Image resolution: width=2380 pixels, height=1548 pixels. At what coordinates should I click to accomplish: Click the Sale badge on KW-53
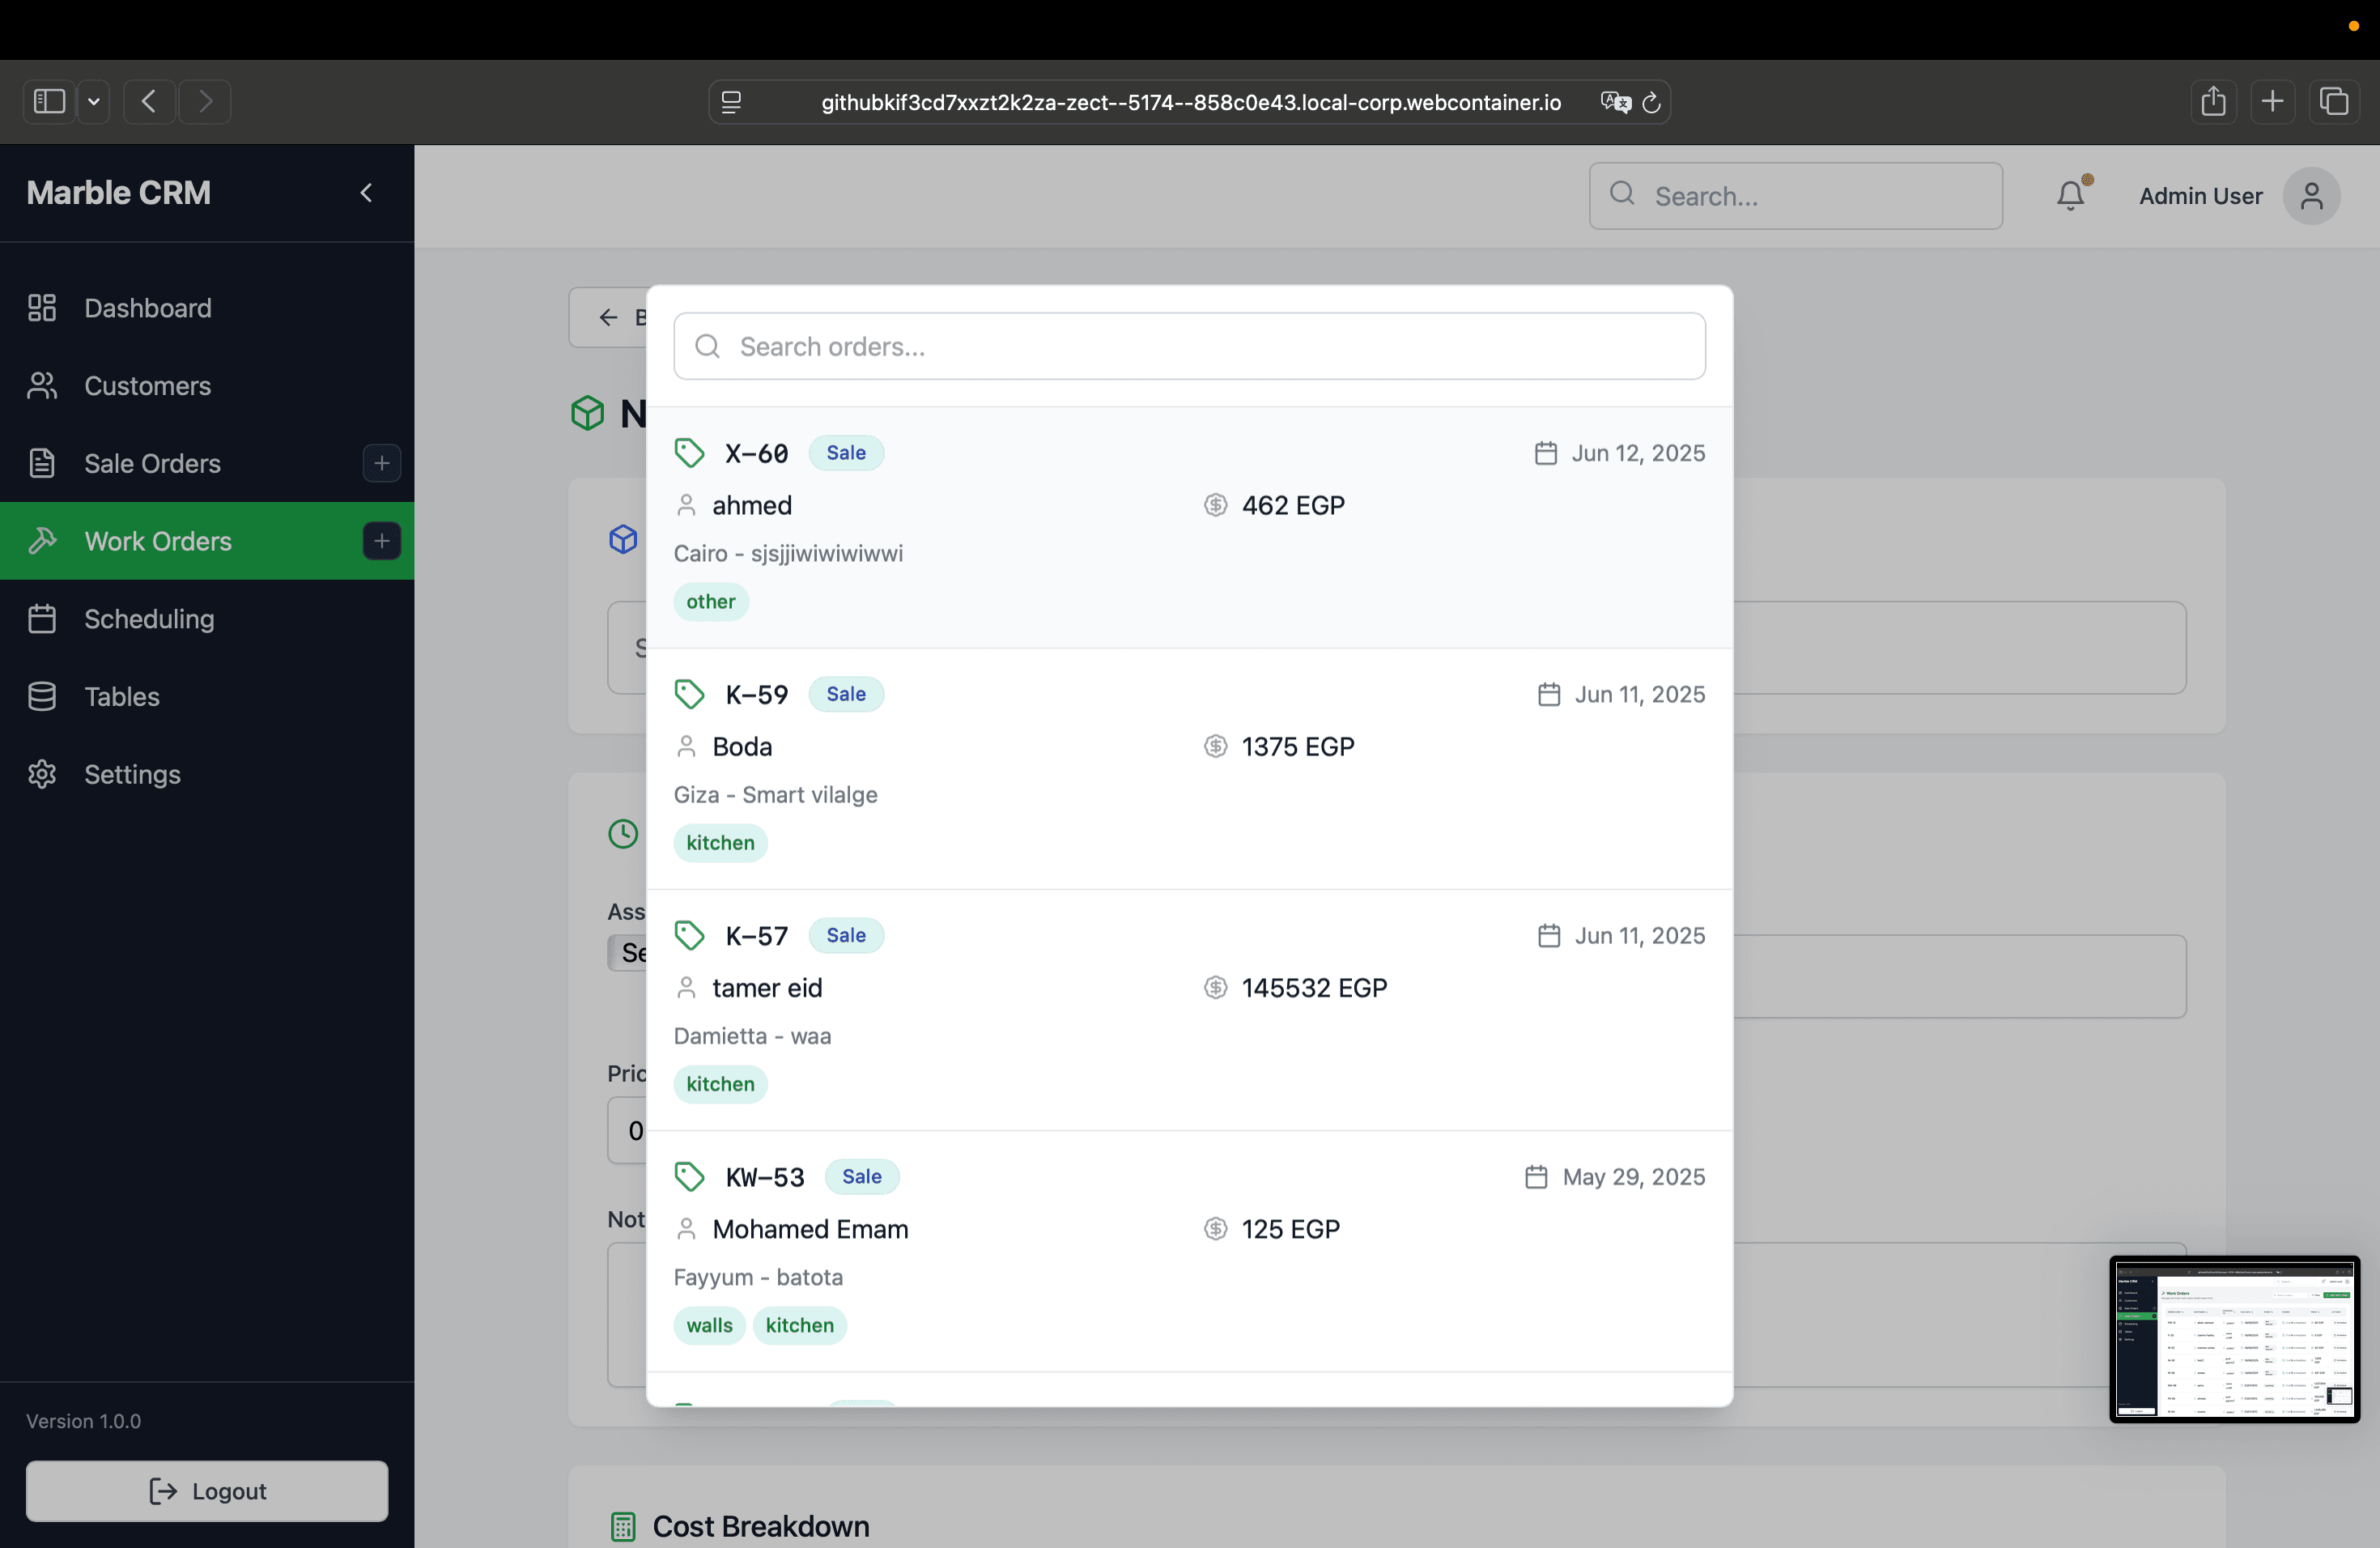click(x=861, y=1177)
